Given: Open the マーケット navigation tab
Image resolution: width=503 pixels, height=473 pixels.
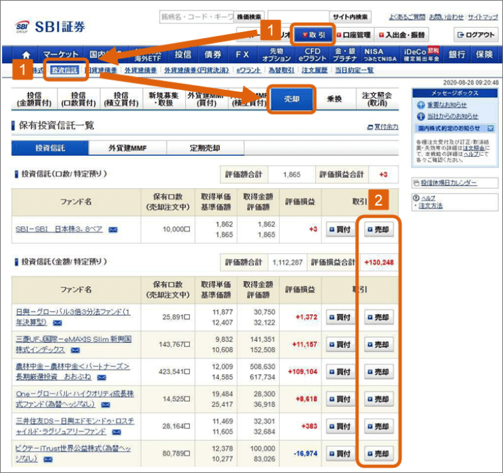Looking at the screenshot, I should point(61,54).
